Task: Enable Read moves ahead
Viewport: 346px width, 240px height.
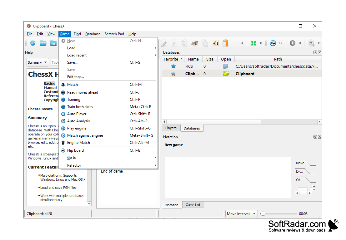Action: point(108,92)
